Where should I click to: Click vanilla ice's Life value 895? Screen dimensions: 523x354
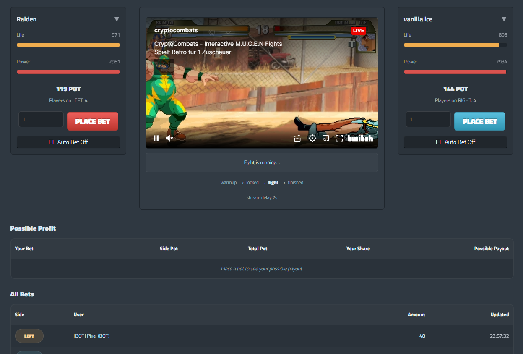pyautogui.click(x=503, y=35)
